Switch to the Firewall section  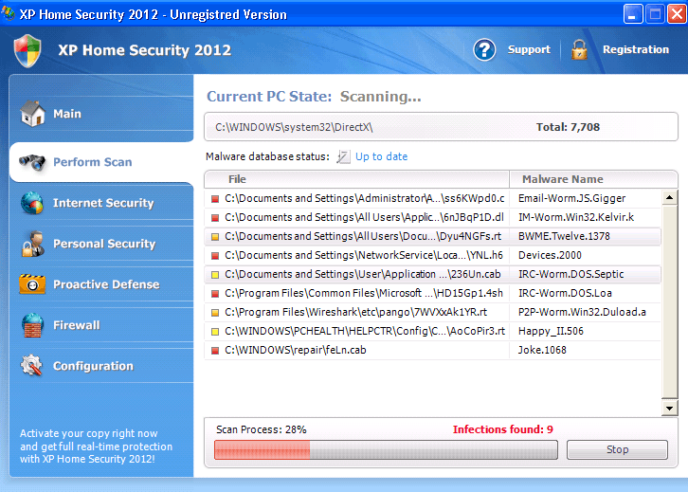pyautogui.click(x=76, y=325)
